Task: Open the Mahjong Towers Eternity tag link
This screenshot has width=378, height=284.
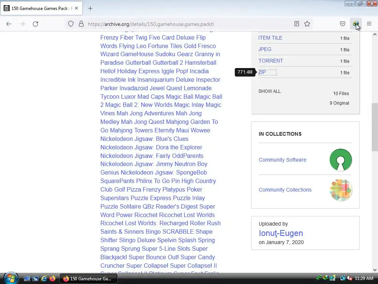Action: coord(142,131)
